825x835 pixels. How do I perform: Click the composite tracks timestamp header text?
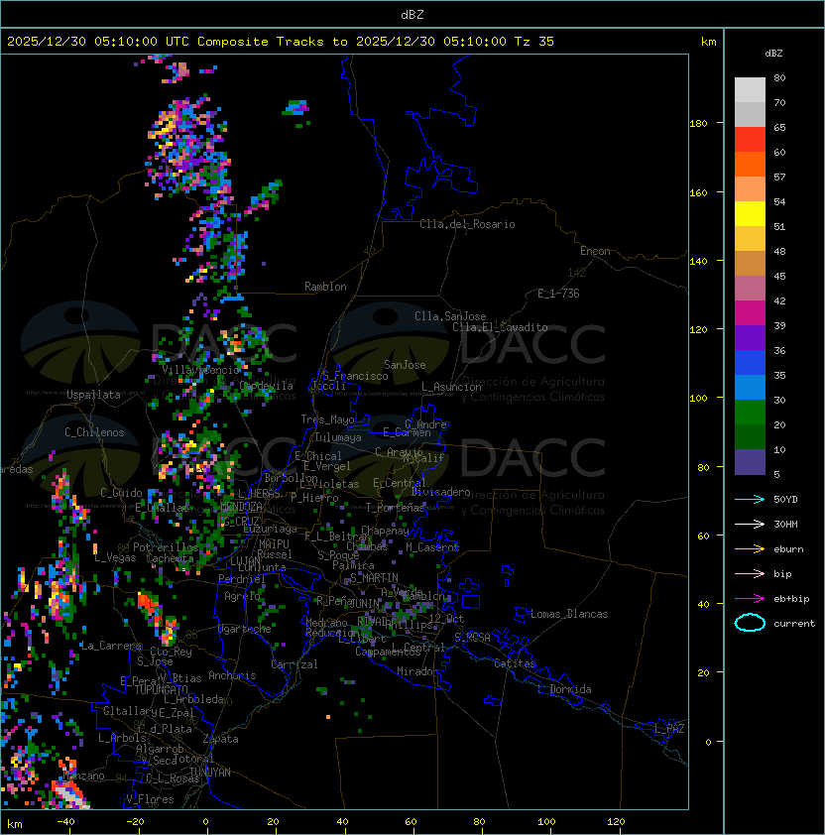click(x=281, y=42)
